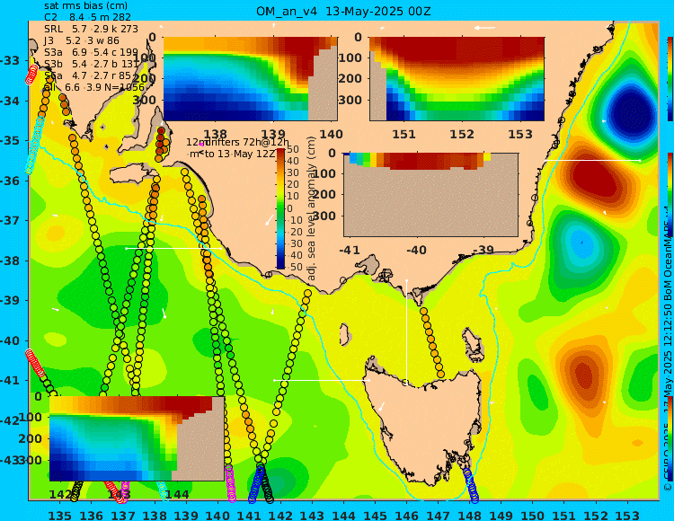Click latitude label -38 on the left axis

(x=10, y=260)
